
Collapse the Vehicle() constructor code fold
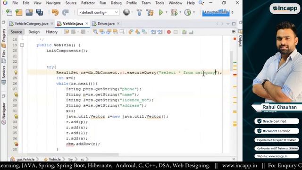(22, 45)
